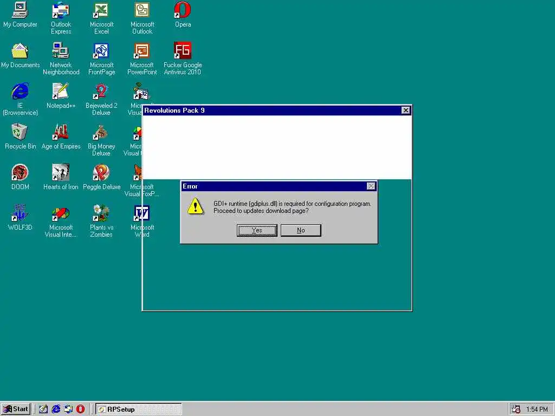Click the RPSetup taskbar button
This screenshot has height=416, width=555.
point(139,409)
